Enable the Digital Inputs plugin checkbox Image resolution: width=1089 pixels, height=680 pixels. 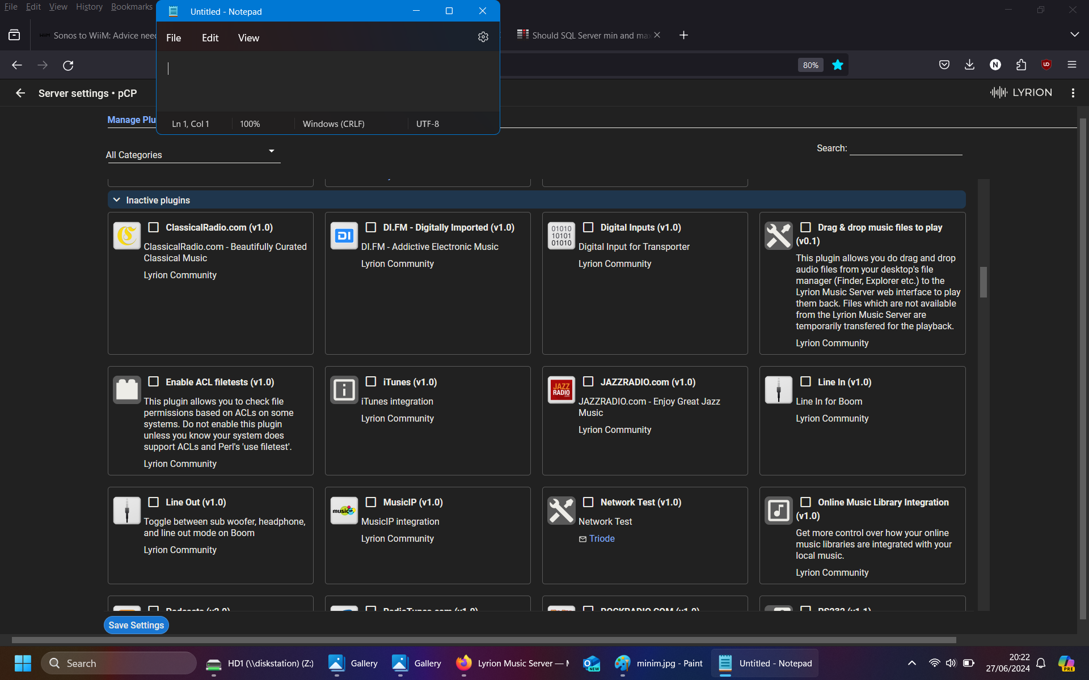tap(588, 227)
